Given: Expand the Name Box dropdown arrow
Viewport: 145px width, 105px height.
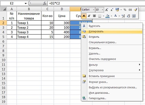Looking at the screenshot, I should pos(26,3).
